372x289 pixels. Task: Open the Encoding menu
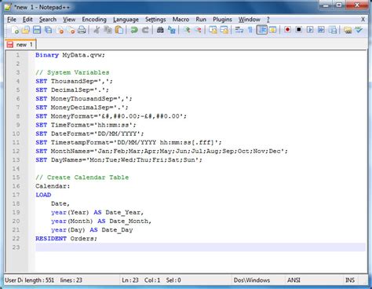[x=94, y=20]
